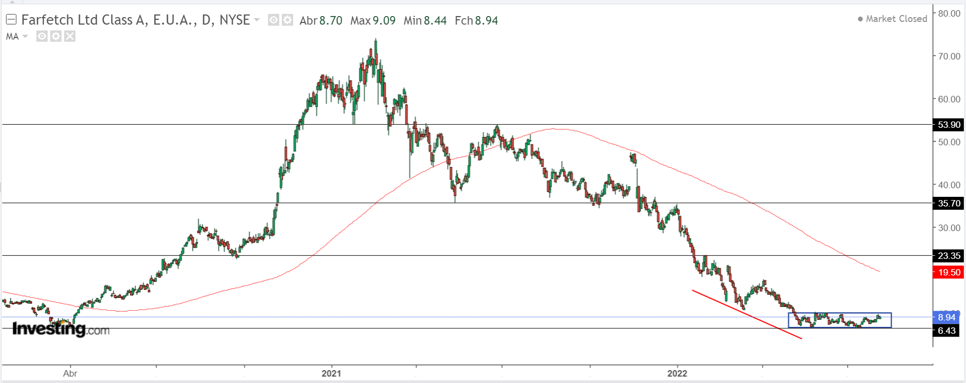Hide the MA indicator with the eye icon
The height and width of the screenshot is (383, 966).
point(42,36)
